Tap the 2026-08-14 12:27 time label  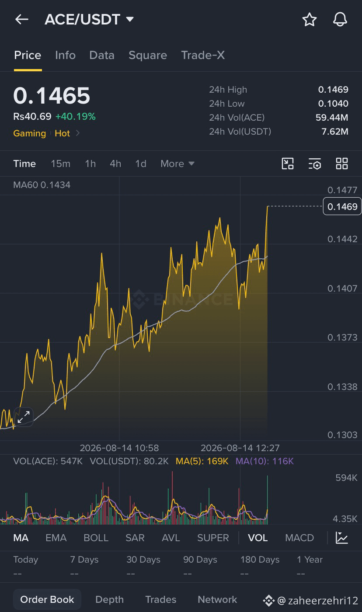(240, 448)
